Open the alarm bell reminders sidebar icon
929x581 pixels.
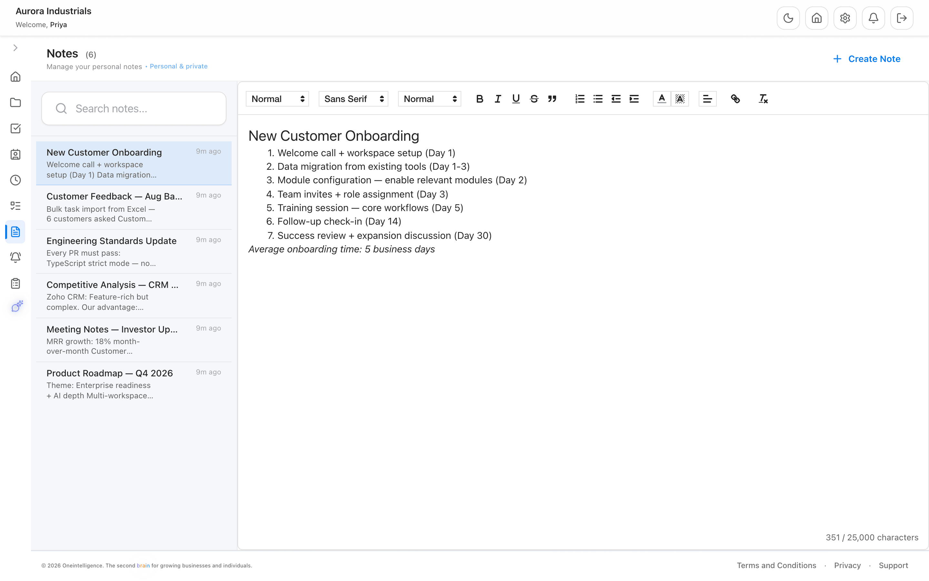[x=15, y=258]
